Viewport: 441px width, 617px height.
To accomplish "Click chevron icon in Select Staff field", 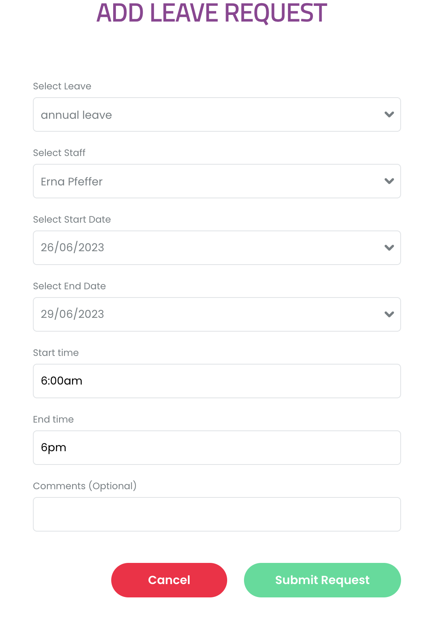I will coord(389,181).
